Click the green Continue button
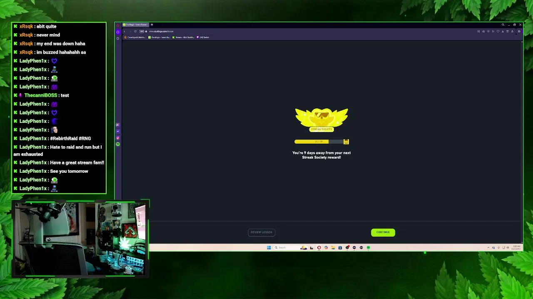 tap(383, 232)
